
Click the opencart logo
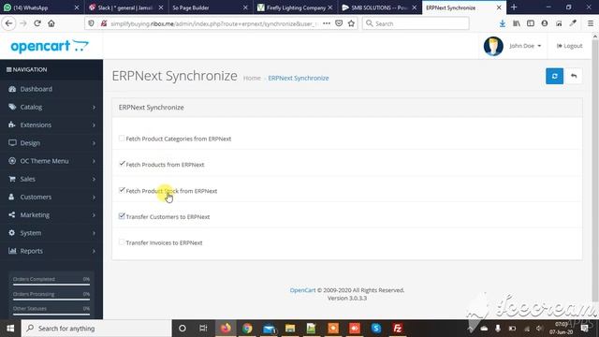tap(50, 46)
